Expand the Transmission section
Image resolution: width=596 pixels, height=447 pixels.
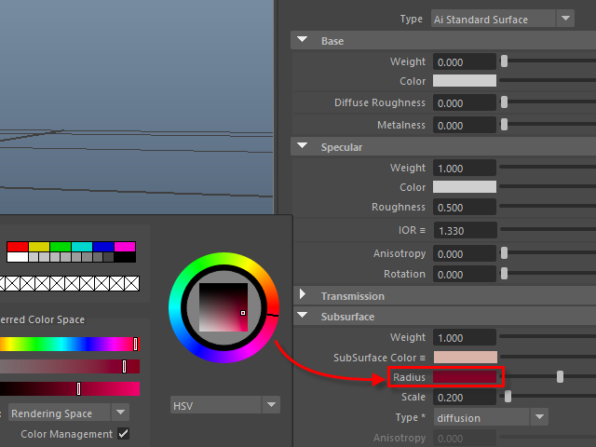coord(304,296)
